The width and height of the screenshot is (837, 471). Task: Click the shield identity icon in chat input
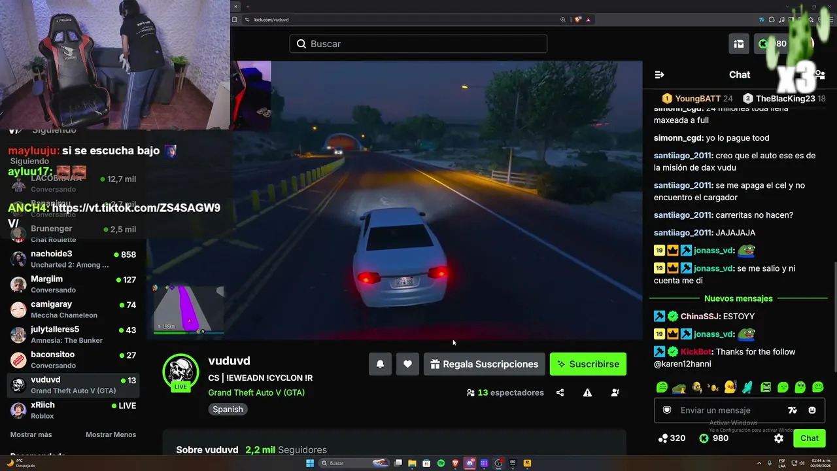667,410
